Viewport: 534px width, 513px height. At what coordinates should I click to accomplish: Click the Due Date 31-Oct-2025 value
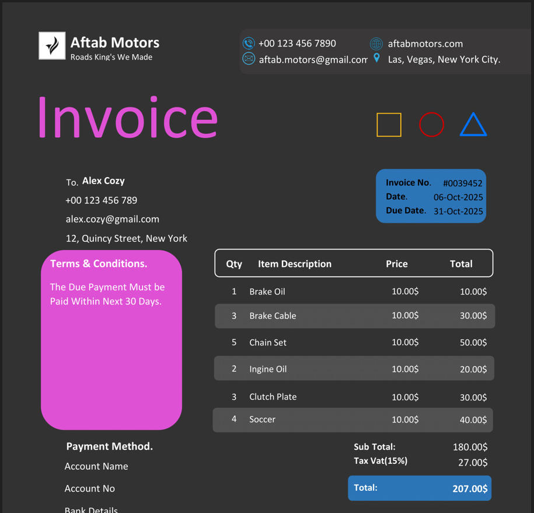tap(458, 211)
